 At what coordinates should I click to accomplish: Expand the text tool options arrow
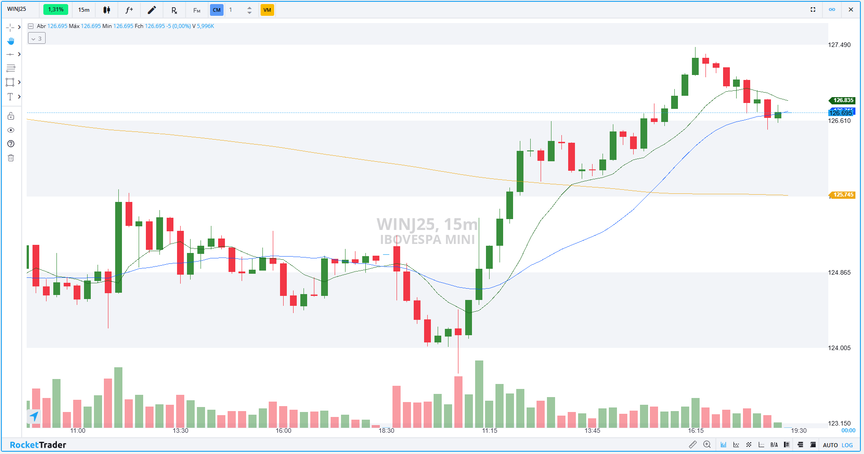click(19, 97)
